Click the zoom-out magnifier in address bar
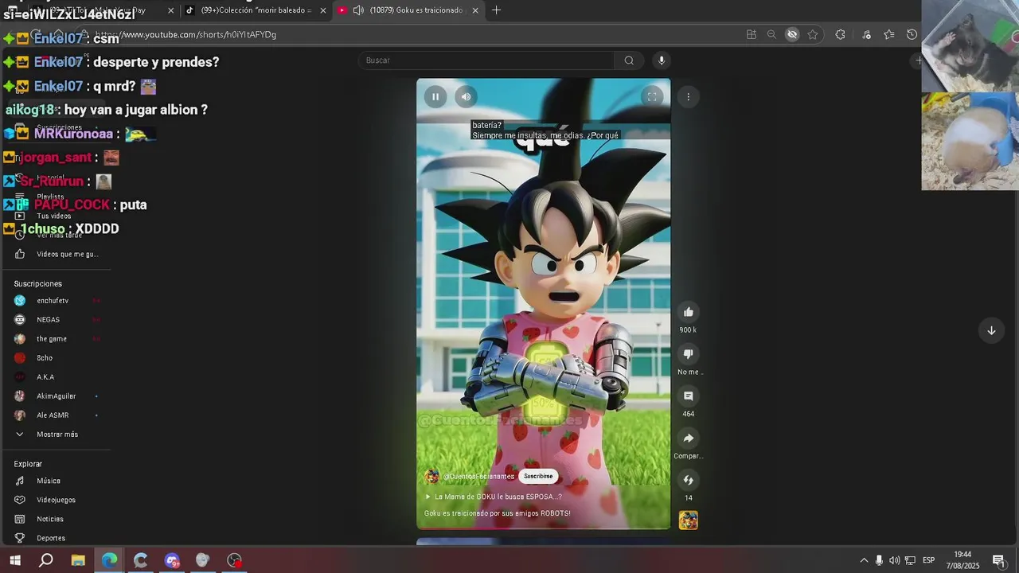Viewport: 1019px width, 573px height. coord(771,35)
